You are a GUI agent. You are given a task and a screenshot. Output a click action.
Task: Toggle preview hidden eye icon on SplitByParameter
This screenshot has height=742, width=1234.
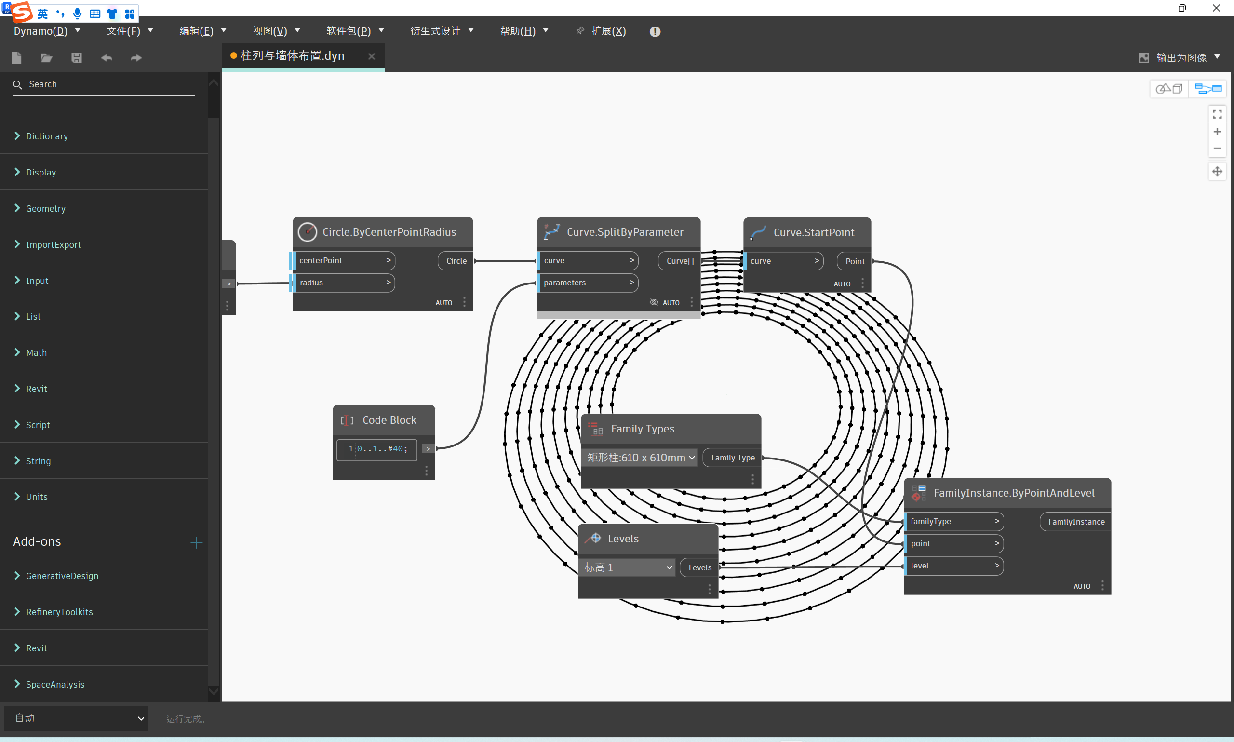[x=654, y=302]
